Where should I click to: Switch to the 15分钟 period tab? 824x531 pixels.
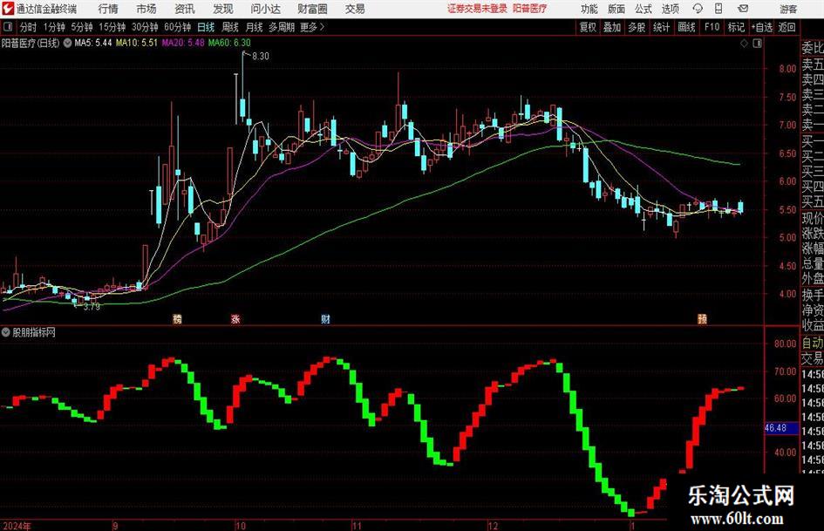coord(112,27)
